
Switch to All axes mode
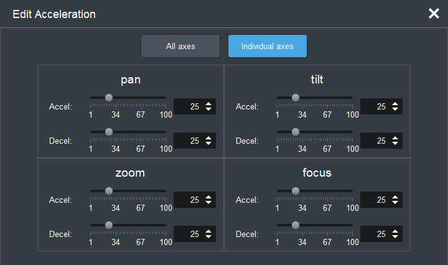180,46
